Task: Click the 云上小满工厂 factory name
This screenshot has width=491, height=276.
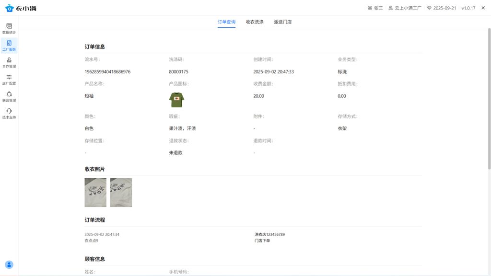Action: (x=405, y=8)
